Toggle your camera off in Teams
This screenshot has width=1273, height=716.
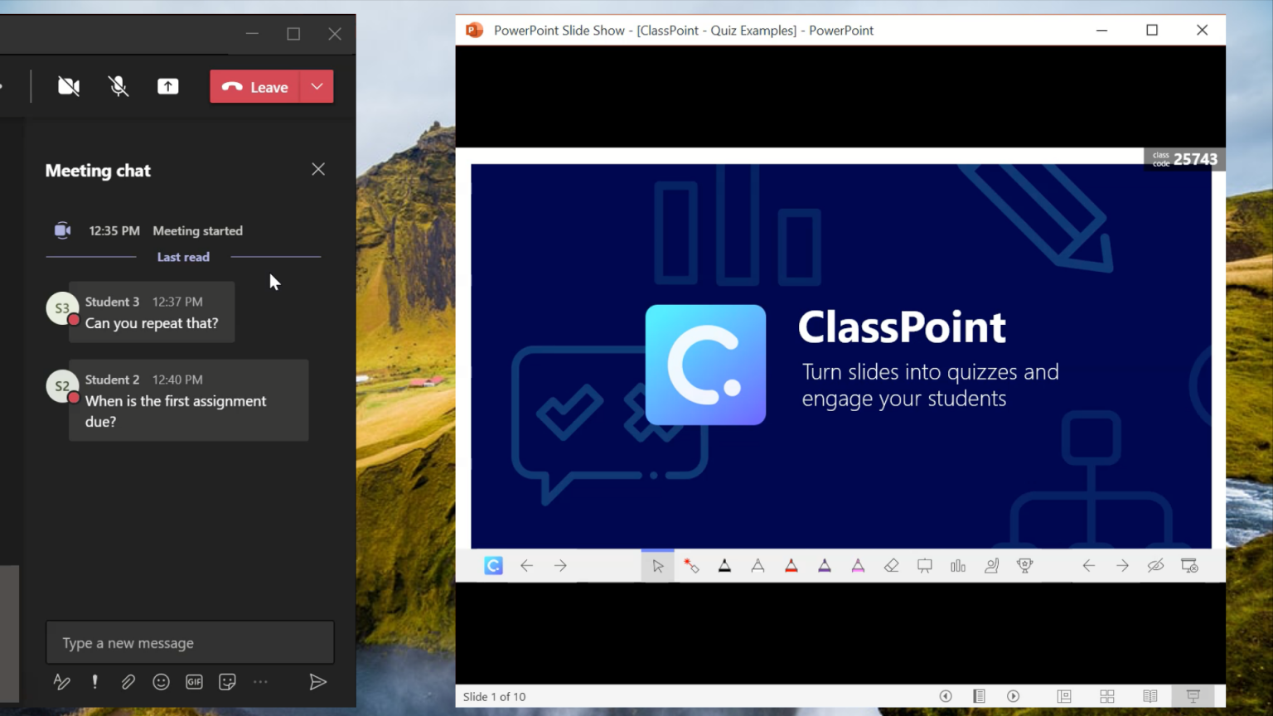tap(68, 85)
